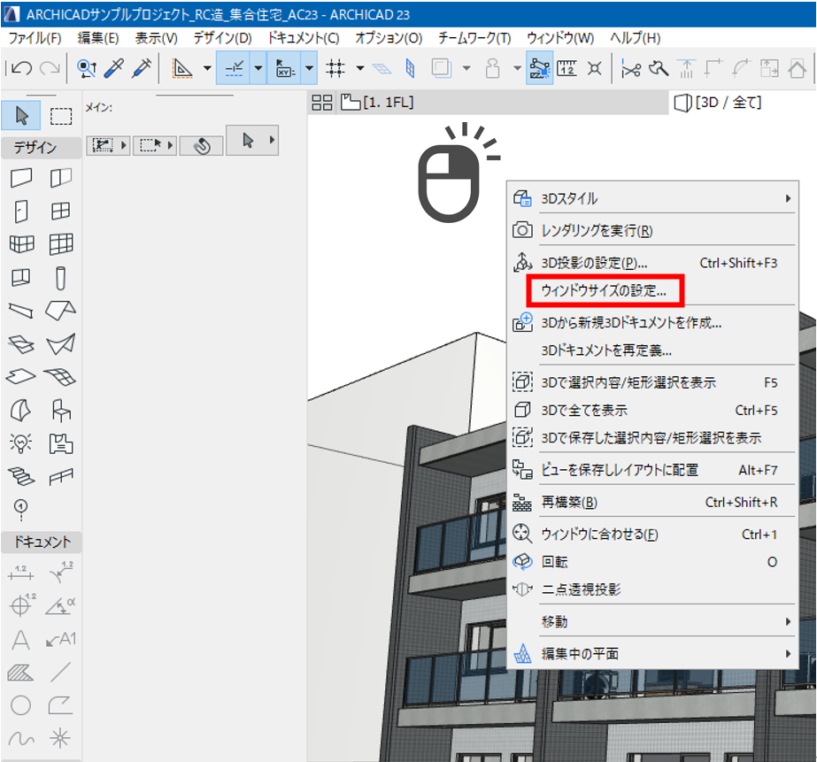Select the Beam tool icon
Image resolution: width=817 pixels, height=762 pixels.
point(21,311)
